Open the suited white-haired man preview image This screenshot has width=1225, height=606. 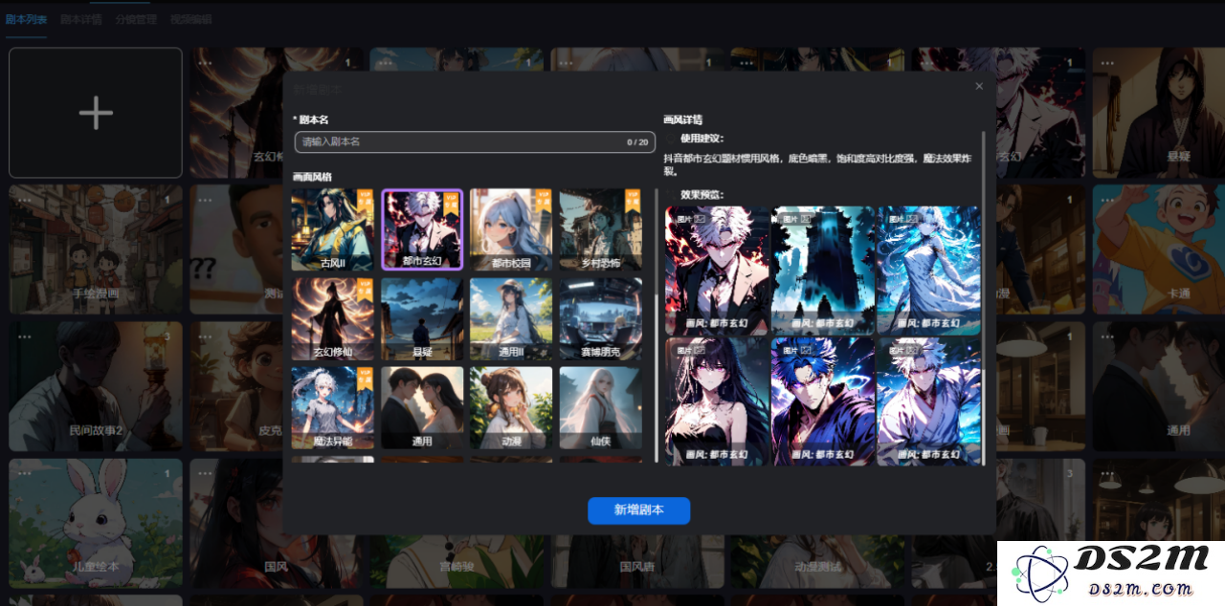(x=717, y=271)
